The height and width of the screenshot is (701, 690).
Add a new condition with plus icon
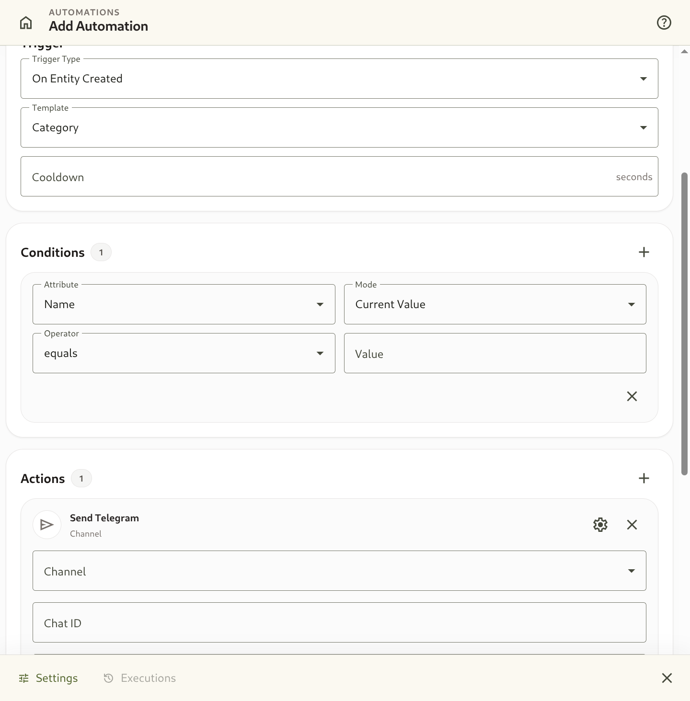point(644,252)
